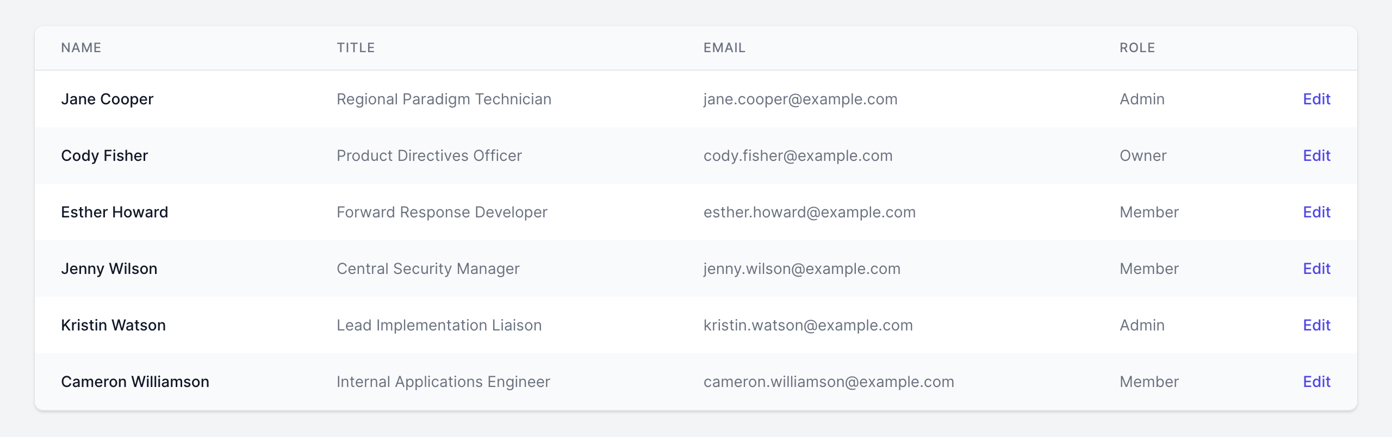Click Edit link for Jane Cooper
This screenshot has height=437, width=1392.
[1316, 99]
